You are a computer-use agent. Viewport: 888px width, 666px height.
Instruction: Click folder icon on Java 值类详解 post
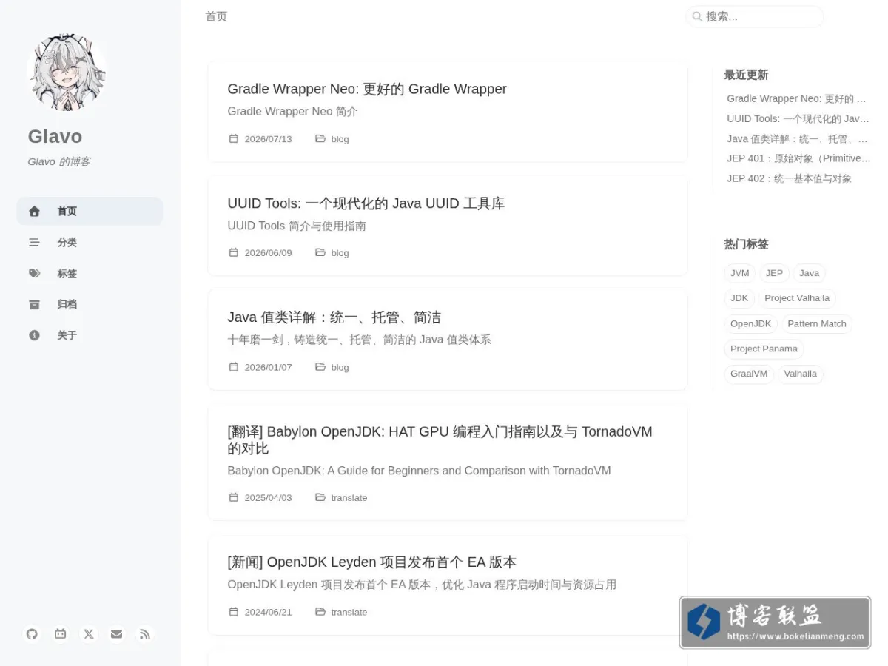tap(320, 367)
